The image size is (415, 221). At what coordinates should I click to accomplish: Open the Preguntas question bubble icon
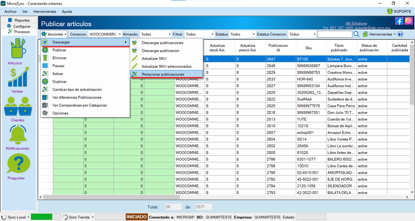click(18, 164)
